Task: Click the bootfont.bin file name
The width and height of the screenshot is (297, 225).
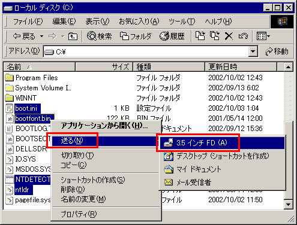Action: (x=33, y=118)
